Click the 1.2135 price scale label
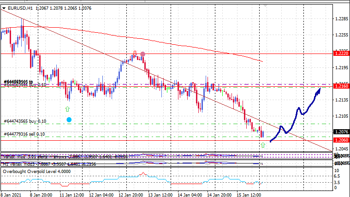The image size is (350, 197). pyautogui.click(x=342, y=100)
